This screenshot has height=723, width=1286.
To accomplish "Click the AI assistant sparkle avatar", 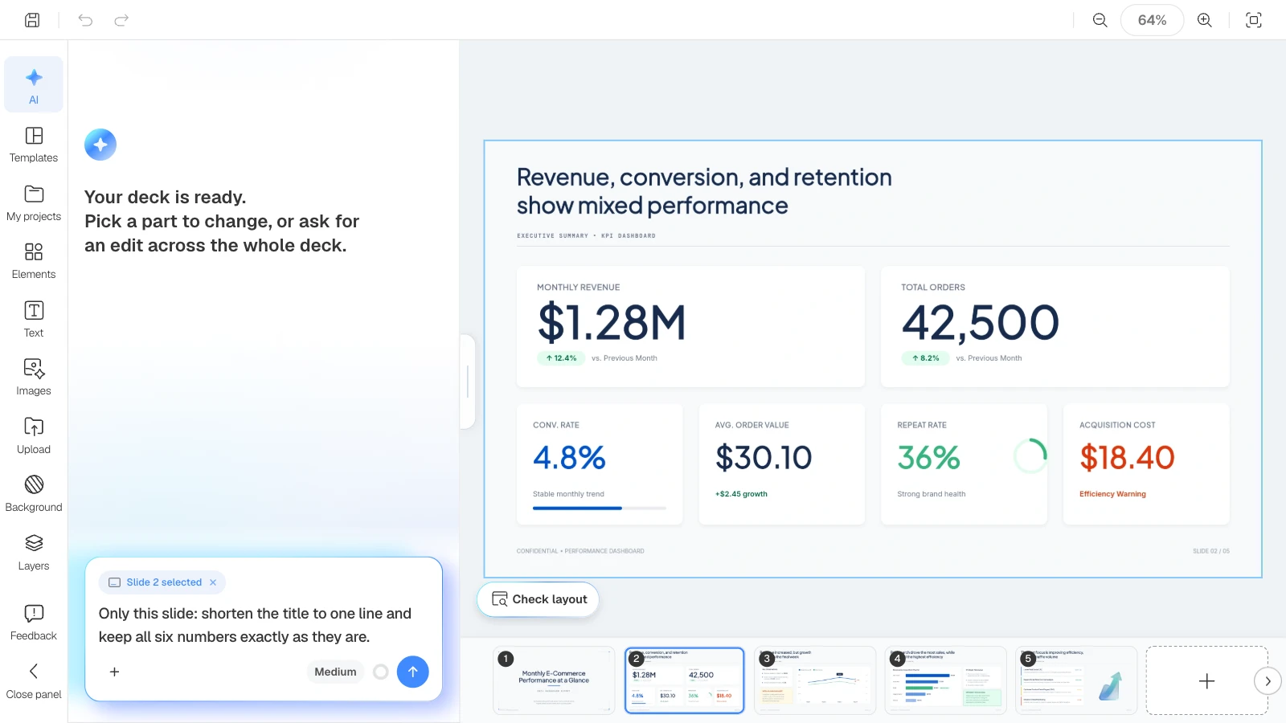I will 100,145.
